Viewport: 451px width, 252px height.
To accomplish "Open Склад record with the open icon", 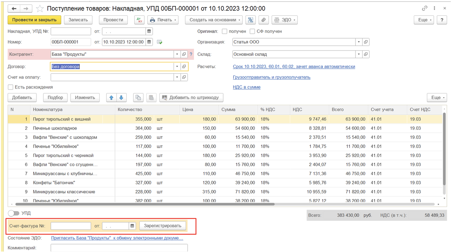I will tap(366, 54).
